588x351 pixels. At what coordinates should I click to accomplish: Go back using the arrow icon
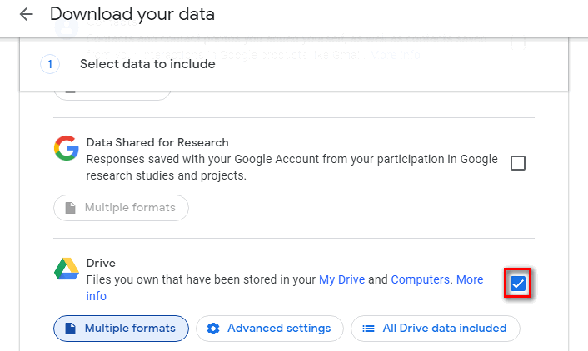click(x=27, y=14)
